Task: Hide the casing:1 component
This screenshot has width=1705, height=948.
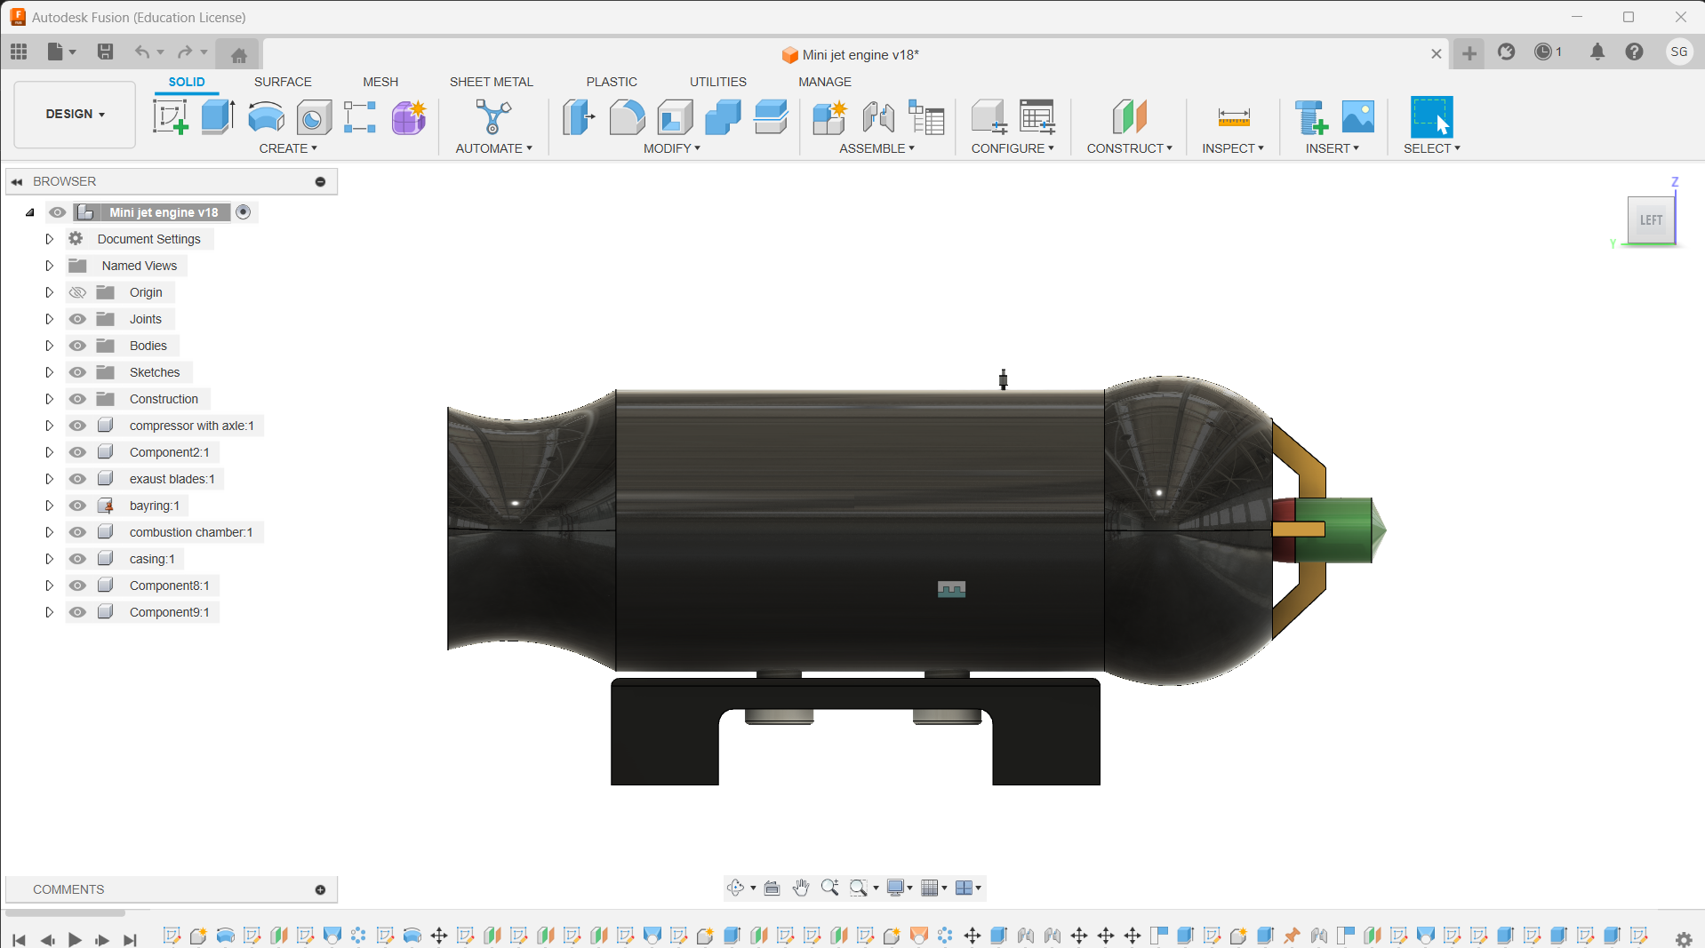Action: pos(77,559)
